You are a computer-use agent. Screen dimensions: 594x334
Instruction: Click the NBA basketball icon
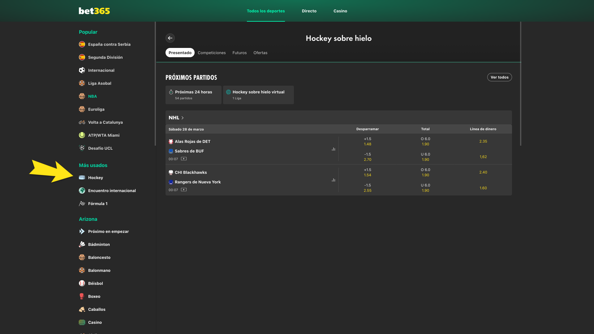[82, 96]
